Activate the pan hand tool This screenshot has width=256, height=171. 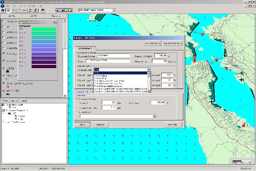coord(19,10)
